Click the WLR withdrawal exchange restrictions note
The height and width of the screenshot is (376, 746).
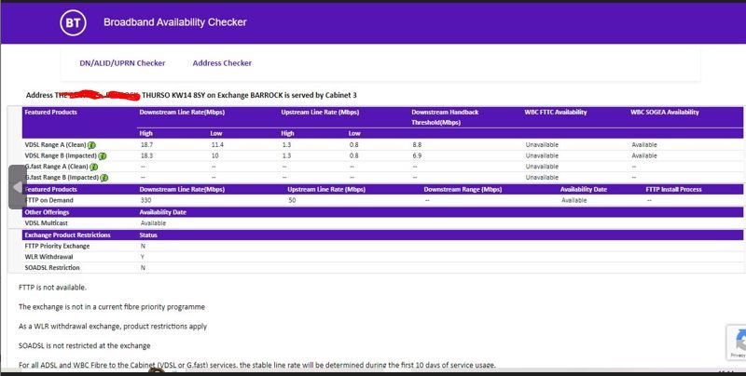point(113,327)
